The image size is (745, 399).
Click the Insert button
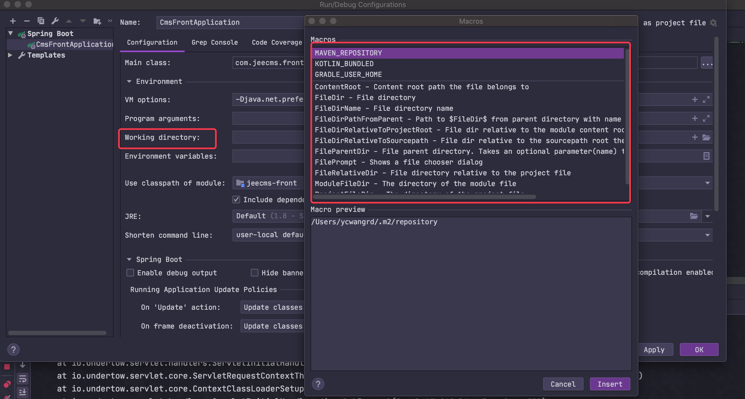(610, 384)
